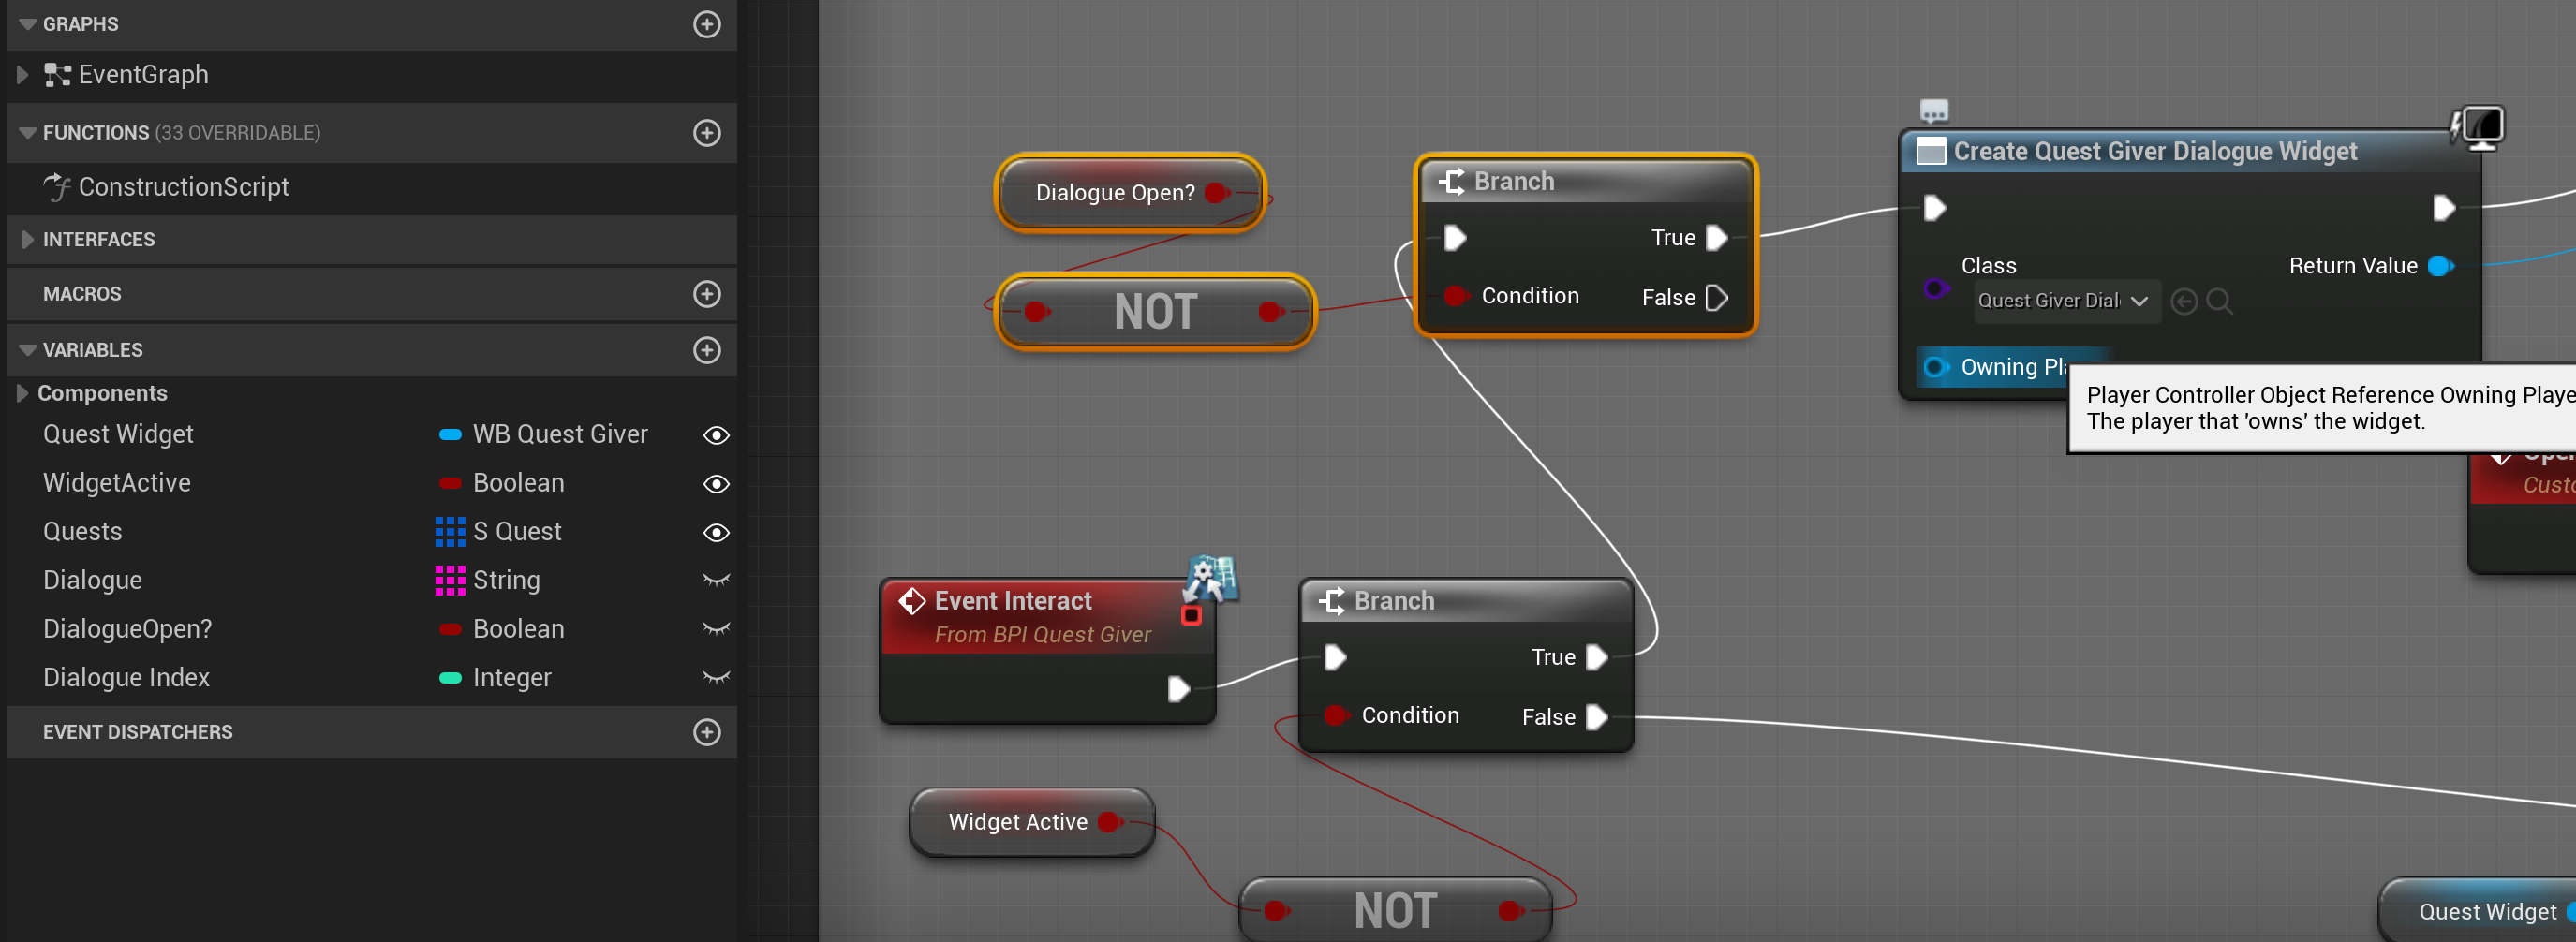Select the Dialogue variable

point(92,581)
